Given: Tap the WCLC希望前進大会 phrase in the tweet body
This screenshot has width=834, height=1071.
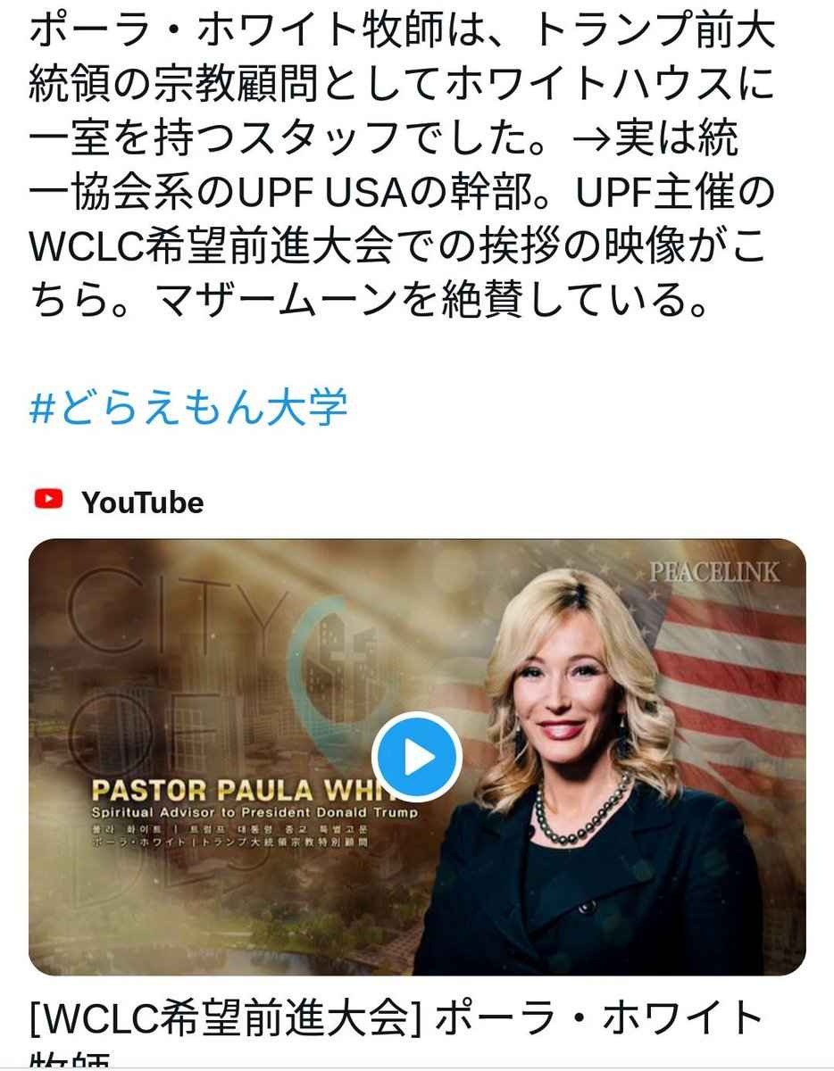Looking at the screenshot, I should pyautogui.click(x=194, y=246).
